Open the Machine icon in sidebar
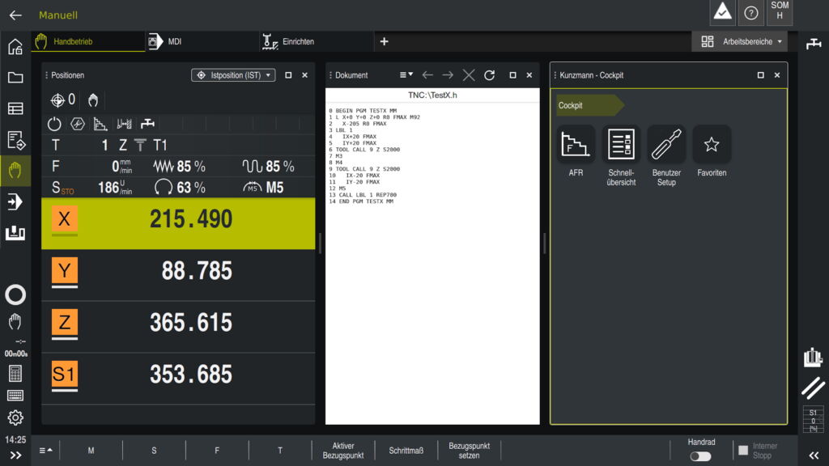This screenshot has width=829, height=466. coord(15,232)
